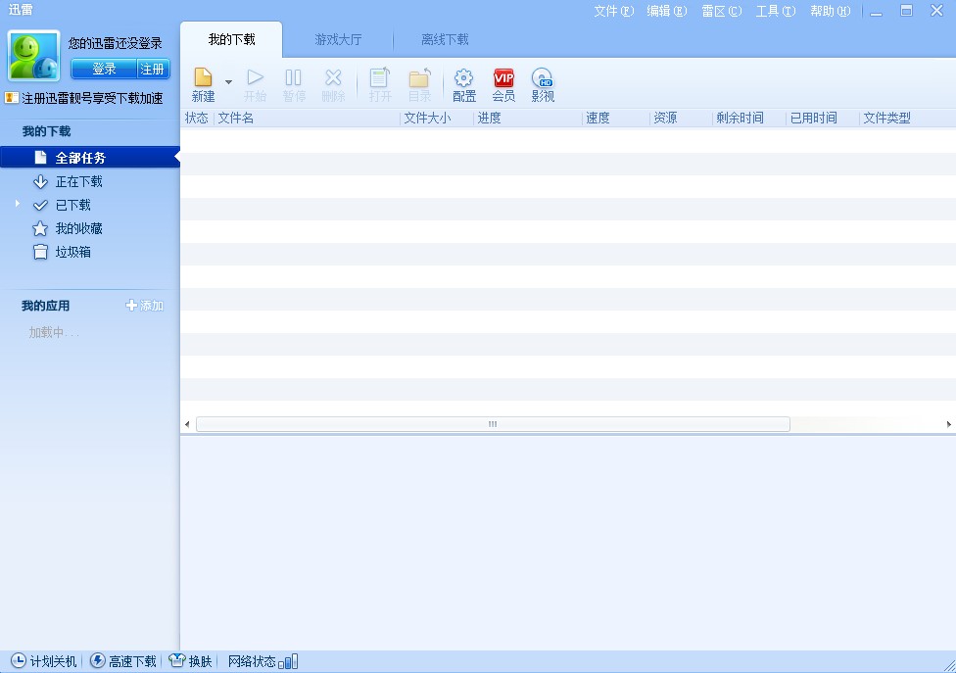Open the 配置 settings gear icon

pyautogui.click(x=463, y=78)
